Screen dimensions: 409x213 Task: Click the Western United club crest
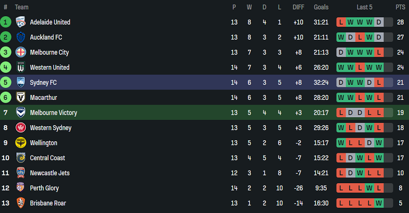[x=20, y=68]
